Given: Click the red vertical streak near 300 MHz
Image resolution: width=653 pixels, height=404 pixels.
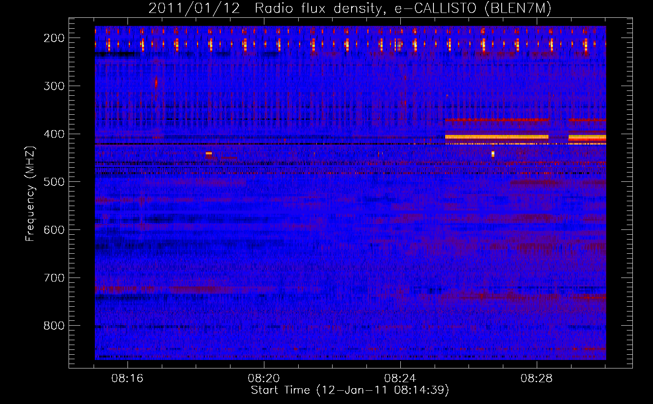Looking at the screenshot, I should [x=156, y=83].
